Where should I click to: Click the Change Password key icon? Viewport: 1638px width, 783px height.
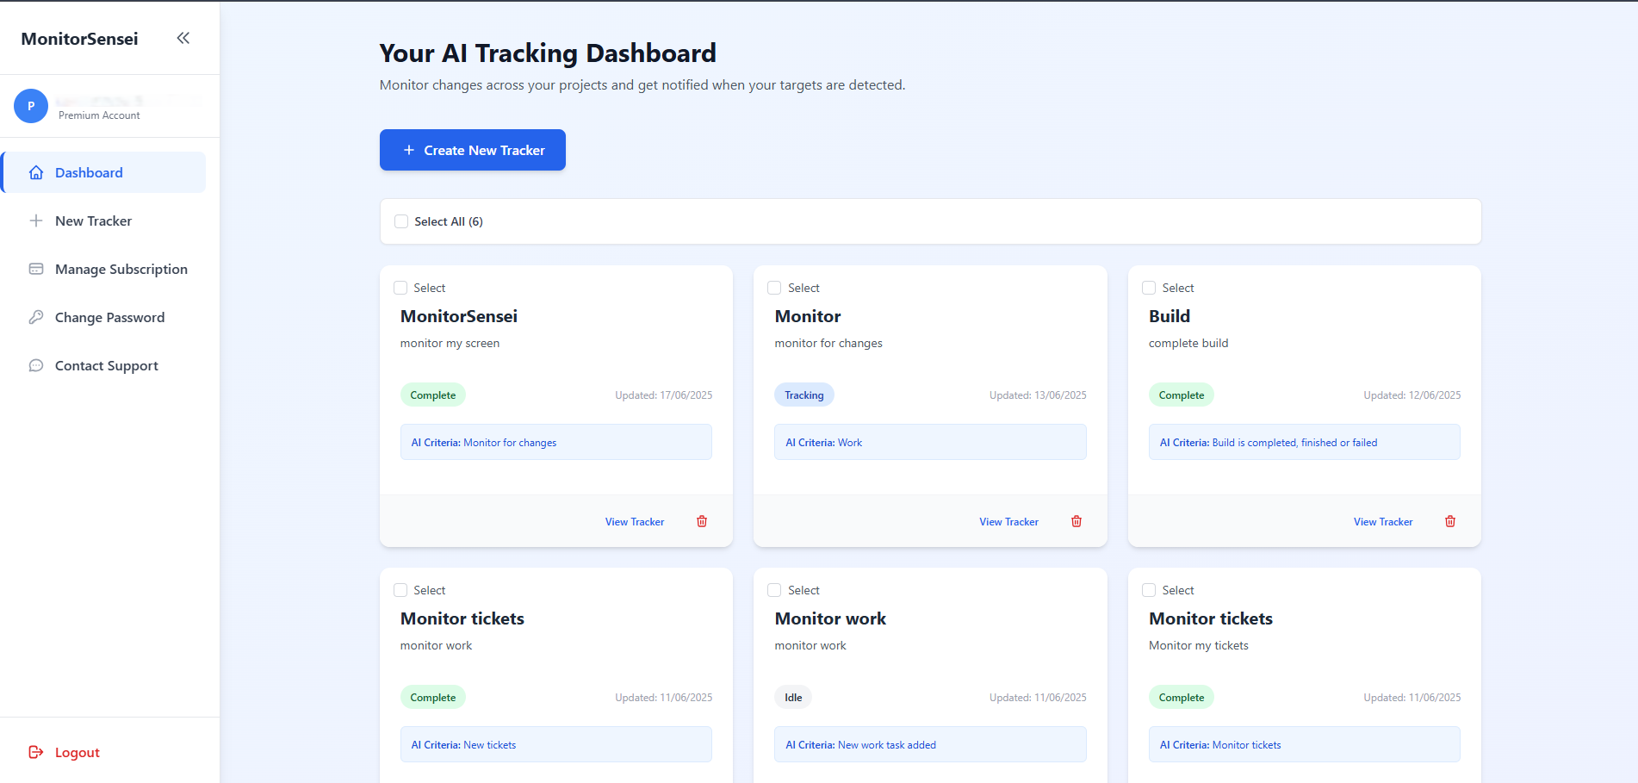pyautogui.click(x=36, y=317)
